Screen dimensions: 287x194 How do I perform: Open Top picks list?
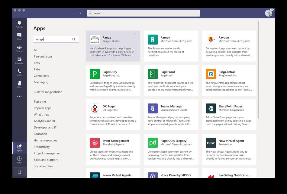(x=40, y=101)
